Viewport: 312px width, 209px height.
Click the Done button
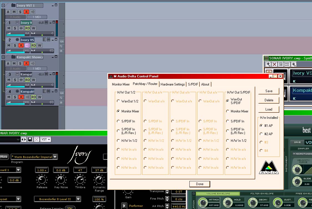(x=200, y=184)
